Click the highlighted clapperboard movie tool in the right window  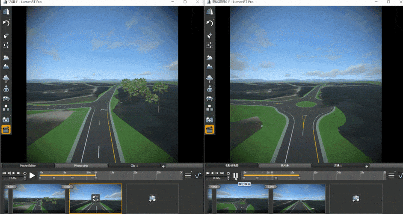click(210, 129)
